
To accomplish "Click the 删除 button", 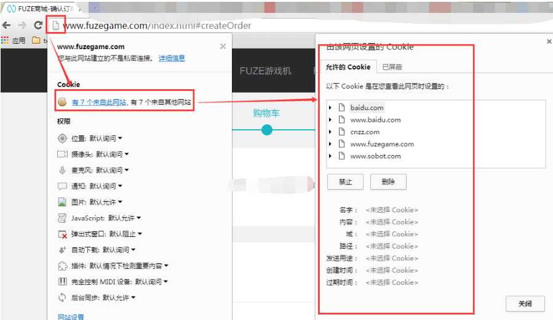I will click(388, 182).
